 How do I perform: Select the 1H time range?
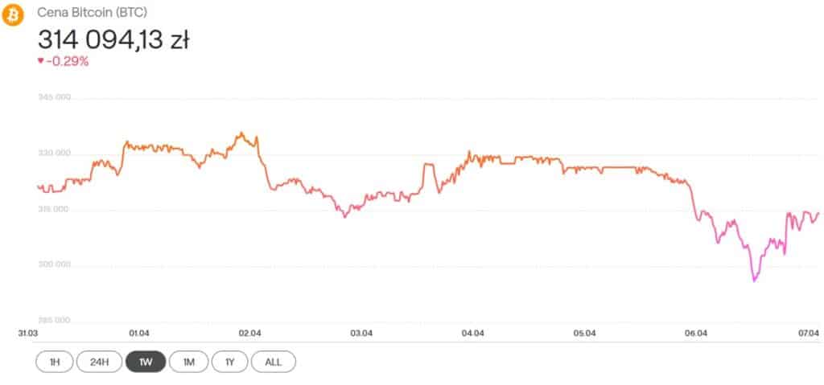click(x=55, y=362)
